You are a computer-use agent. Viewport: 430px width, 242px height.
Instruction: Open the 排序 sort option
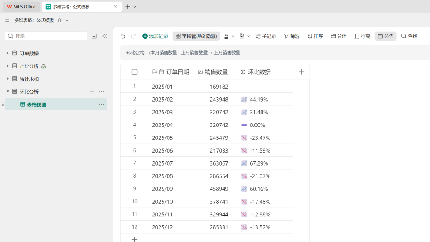(315, 36)
